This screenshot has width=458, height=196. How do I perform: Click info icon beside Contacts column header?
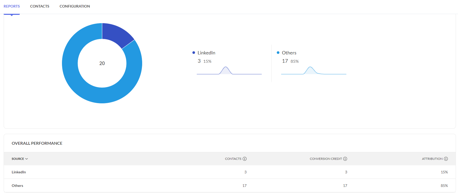click(x=244, y=159)
